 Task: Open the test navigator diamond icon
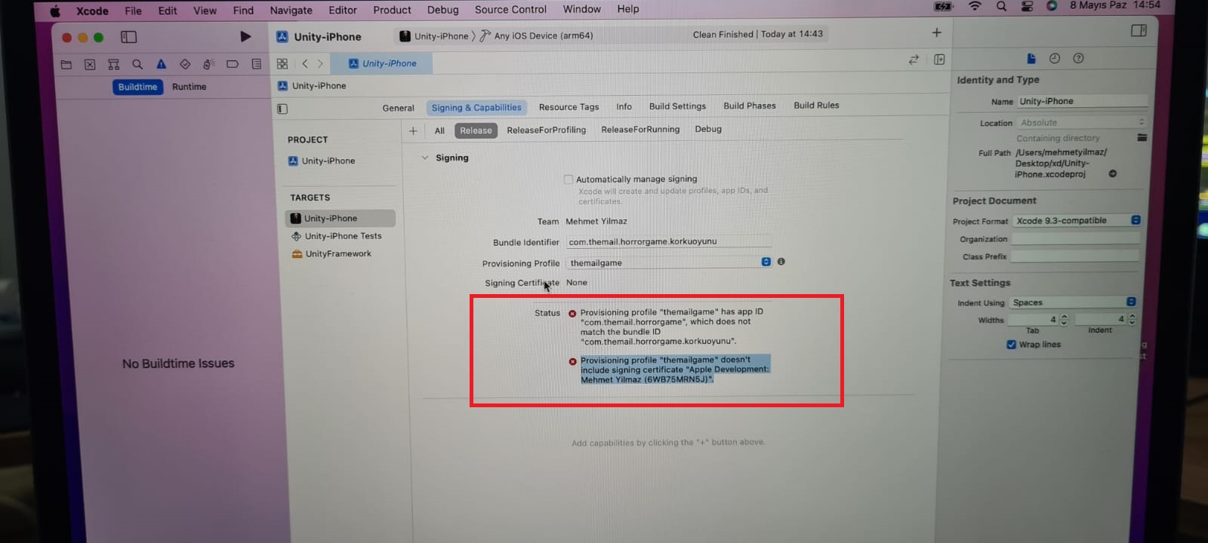(x=185, y=64)
